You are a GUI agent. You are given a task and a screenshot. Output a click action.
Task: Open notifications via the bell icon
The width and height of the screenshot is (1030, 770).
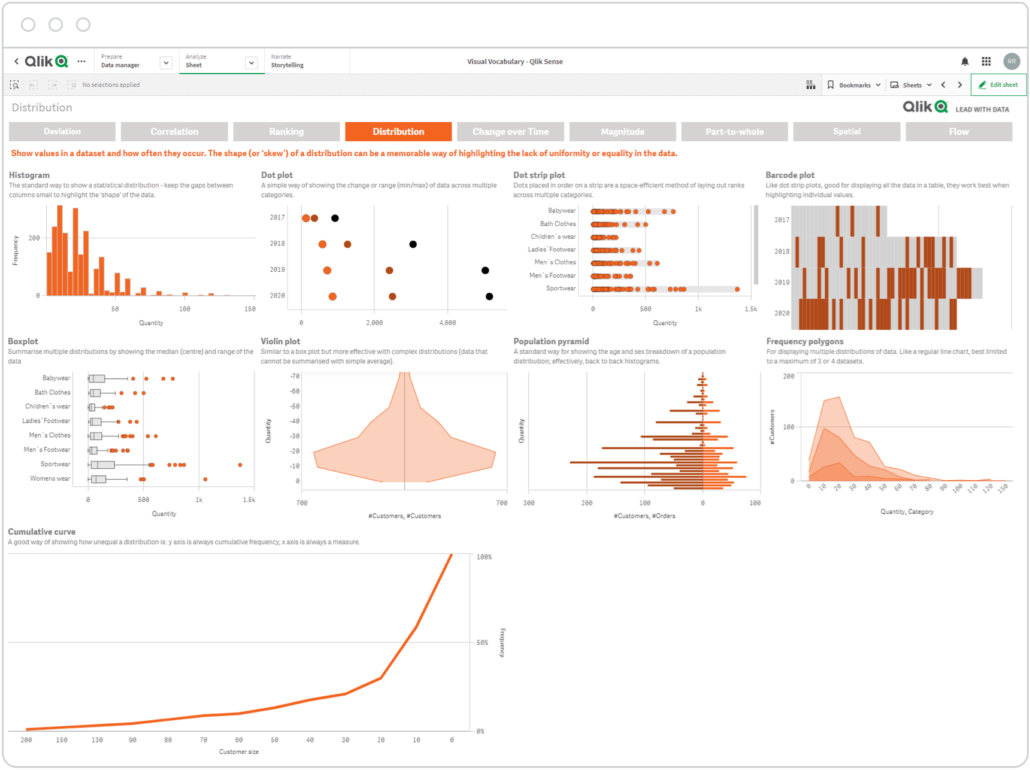[965, 61]
